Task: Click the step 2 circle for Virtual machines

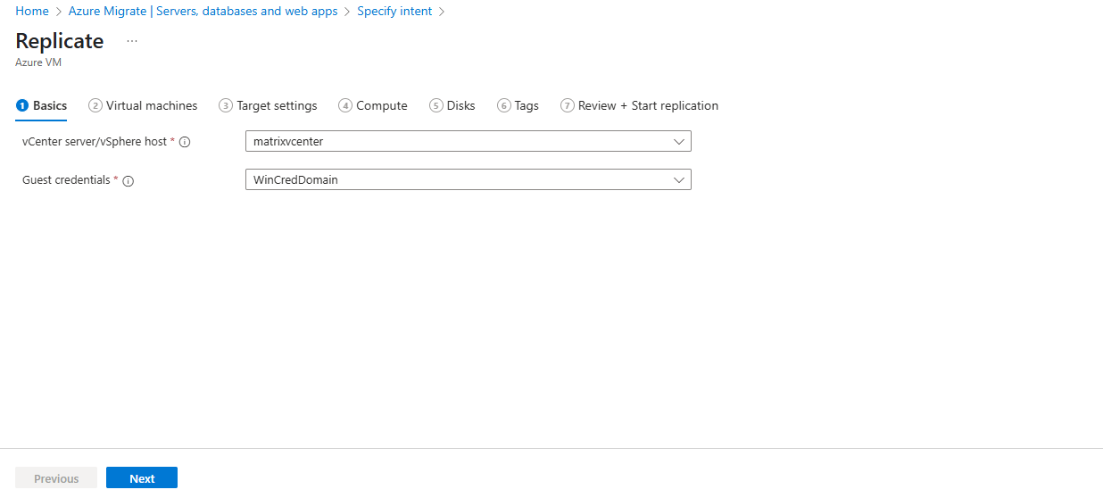Action: point(95,105)
